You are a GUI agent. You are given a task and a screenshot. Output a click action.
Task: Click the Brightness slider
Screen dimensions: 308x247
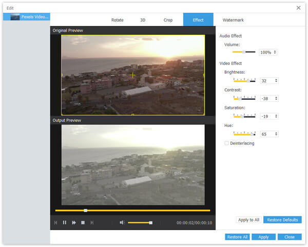[x=244, y=80]
